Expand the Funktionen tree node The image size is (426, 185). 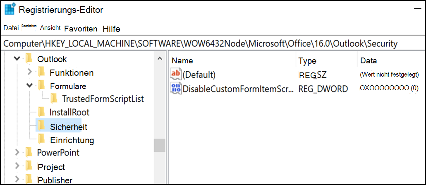point(30,72)
